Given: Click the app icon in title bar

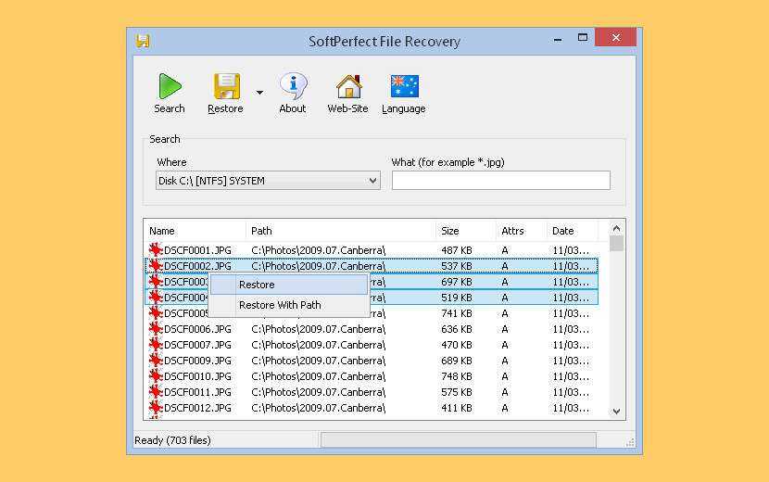Looking at the screenshot, I should pos(143,41).
